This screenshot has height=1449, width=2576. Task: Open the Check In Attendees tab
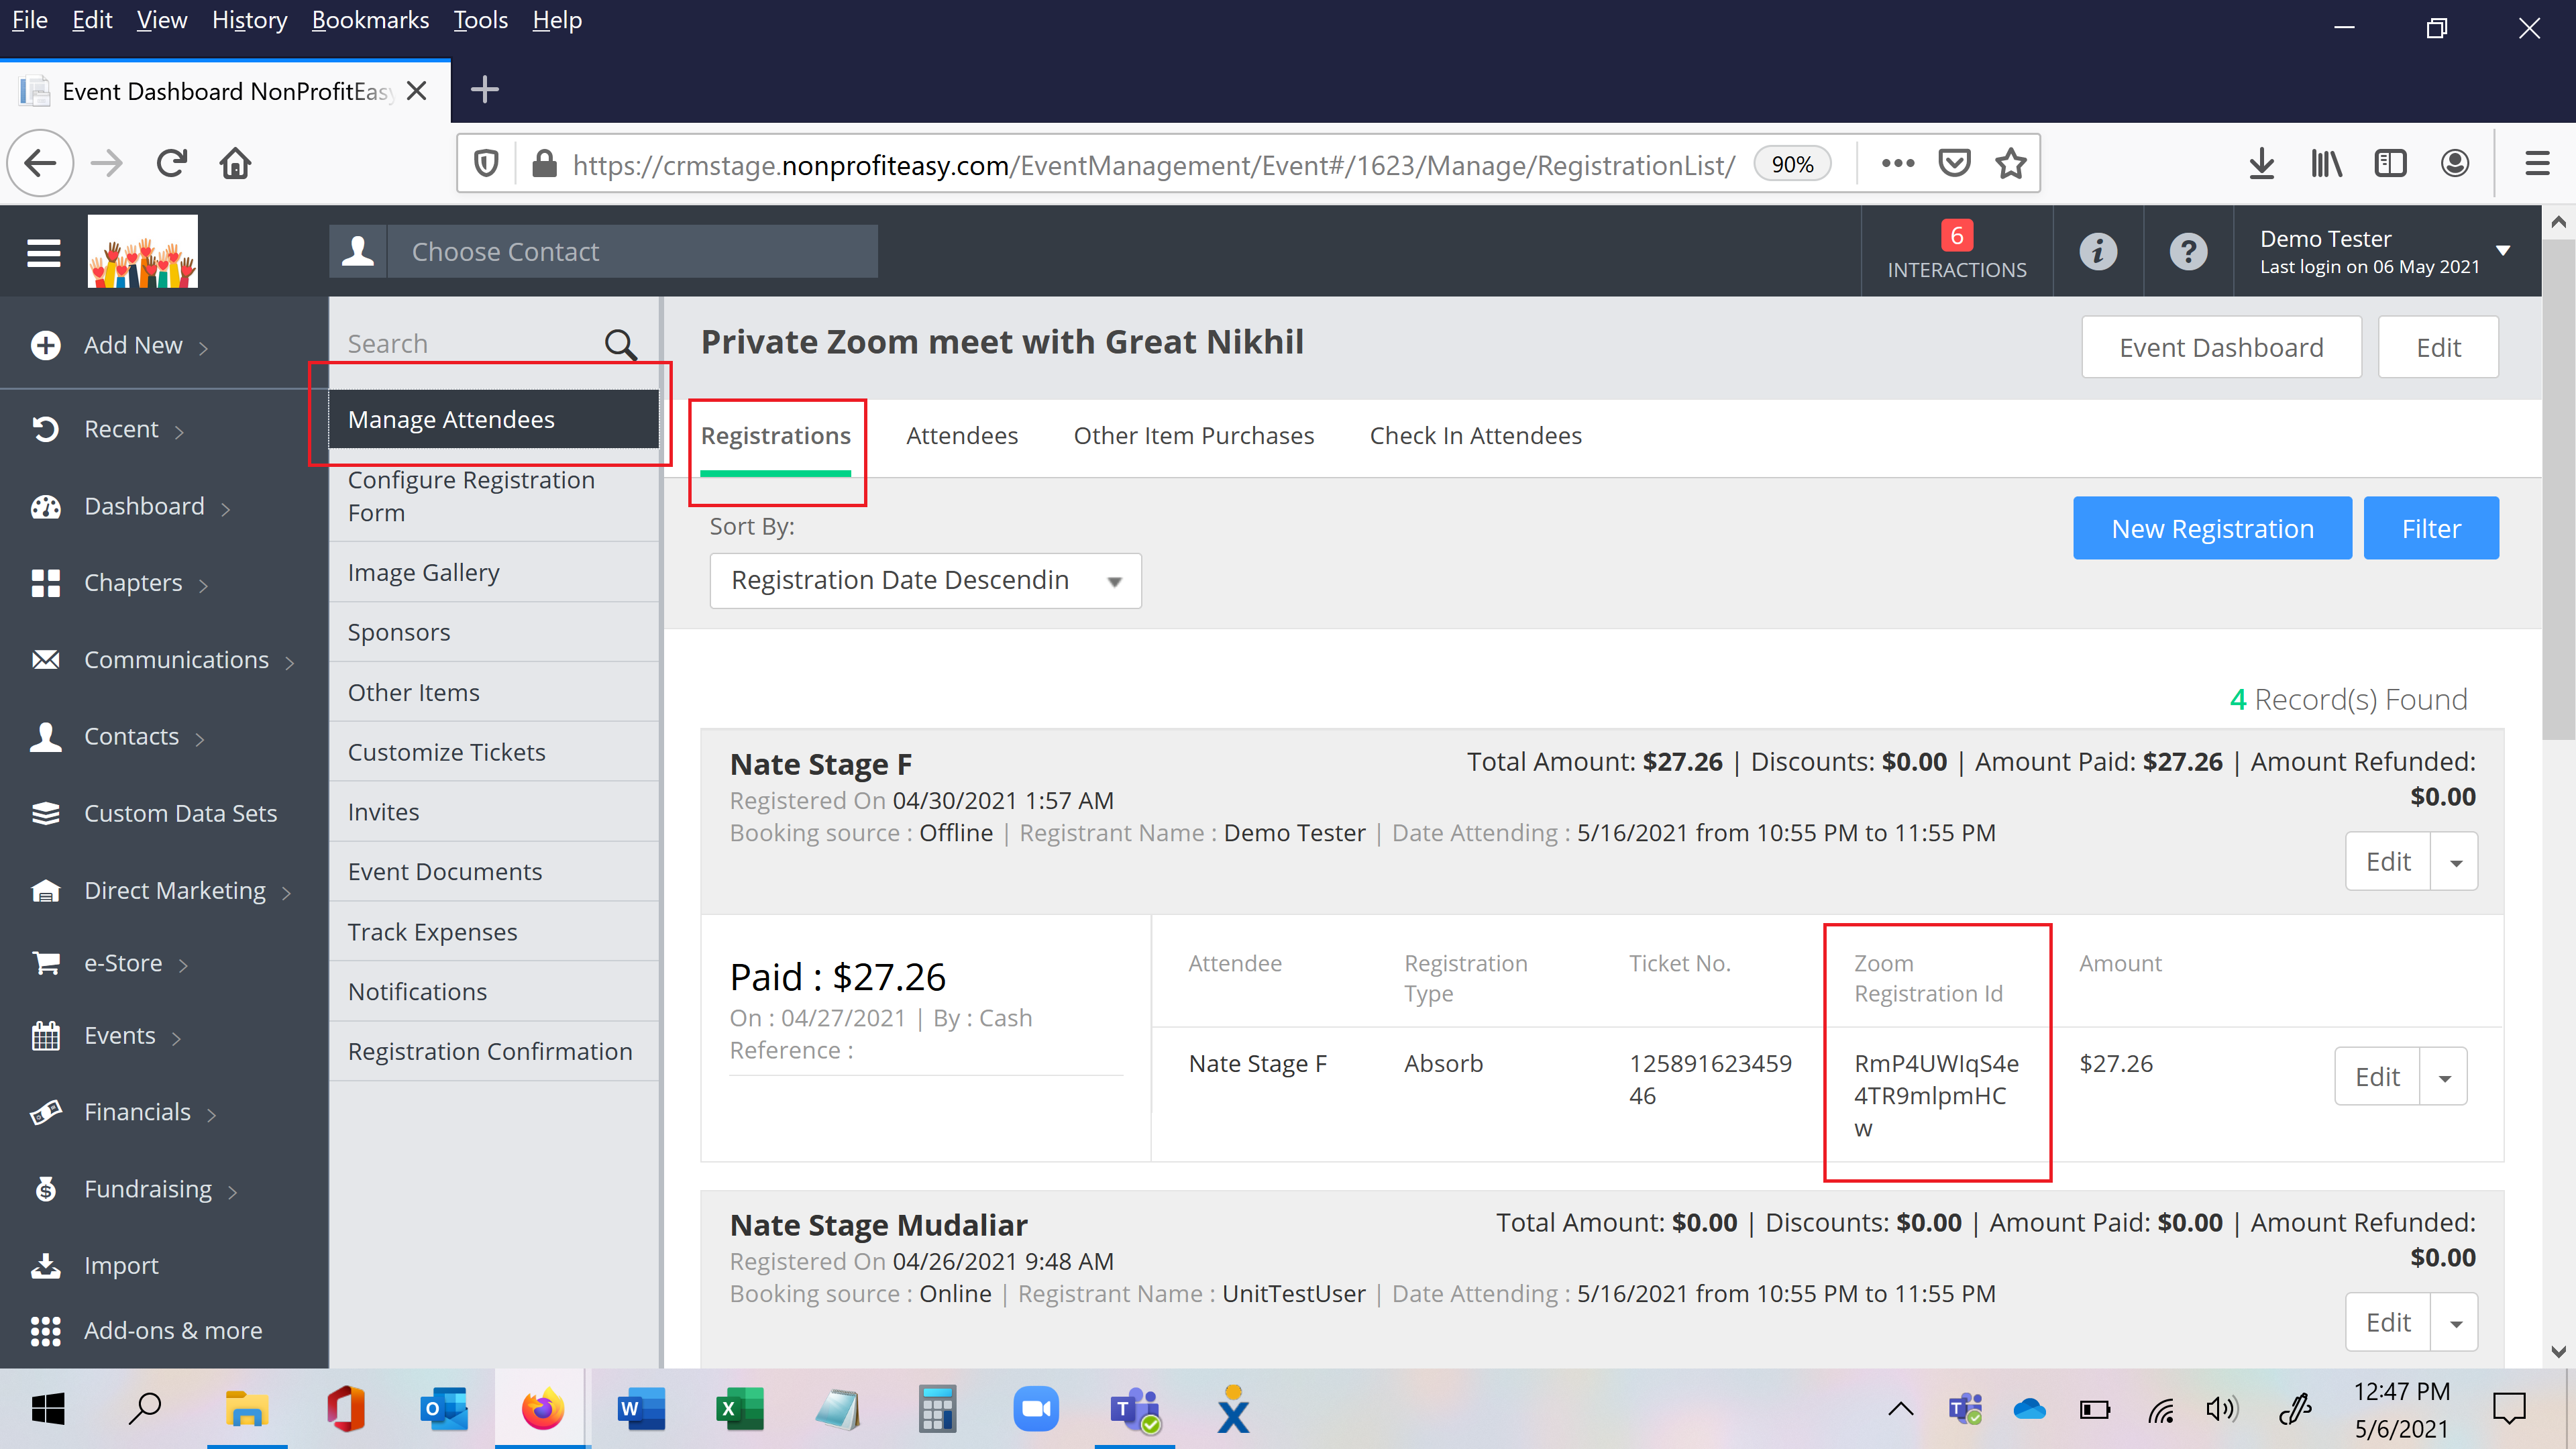point(1475,436)
